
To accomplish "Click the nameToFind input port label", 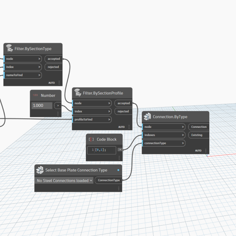I will tap(14, 75).
